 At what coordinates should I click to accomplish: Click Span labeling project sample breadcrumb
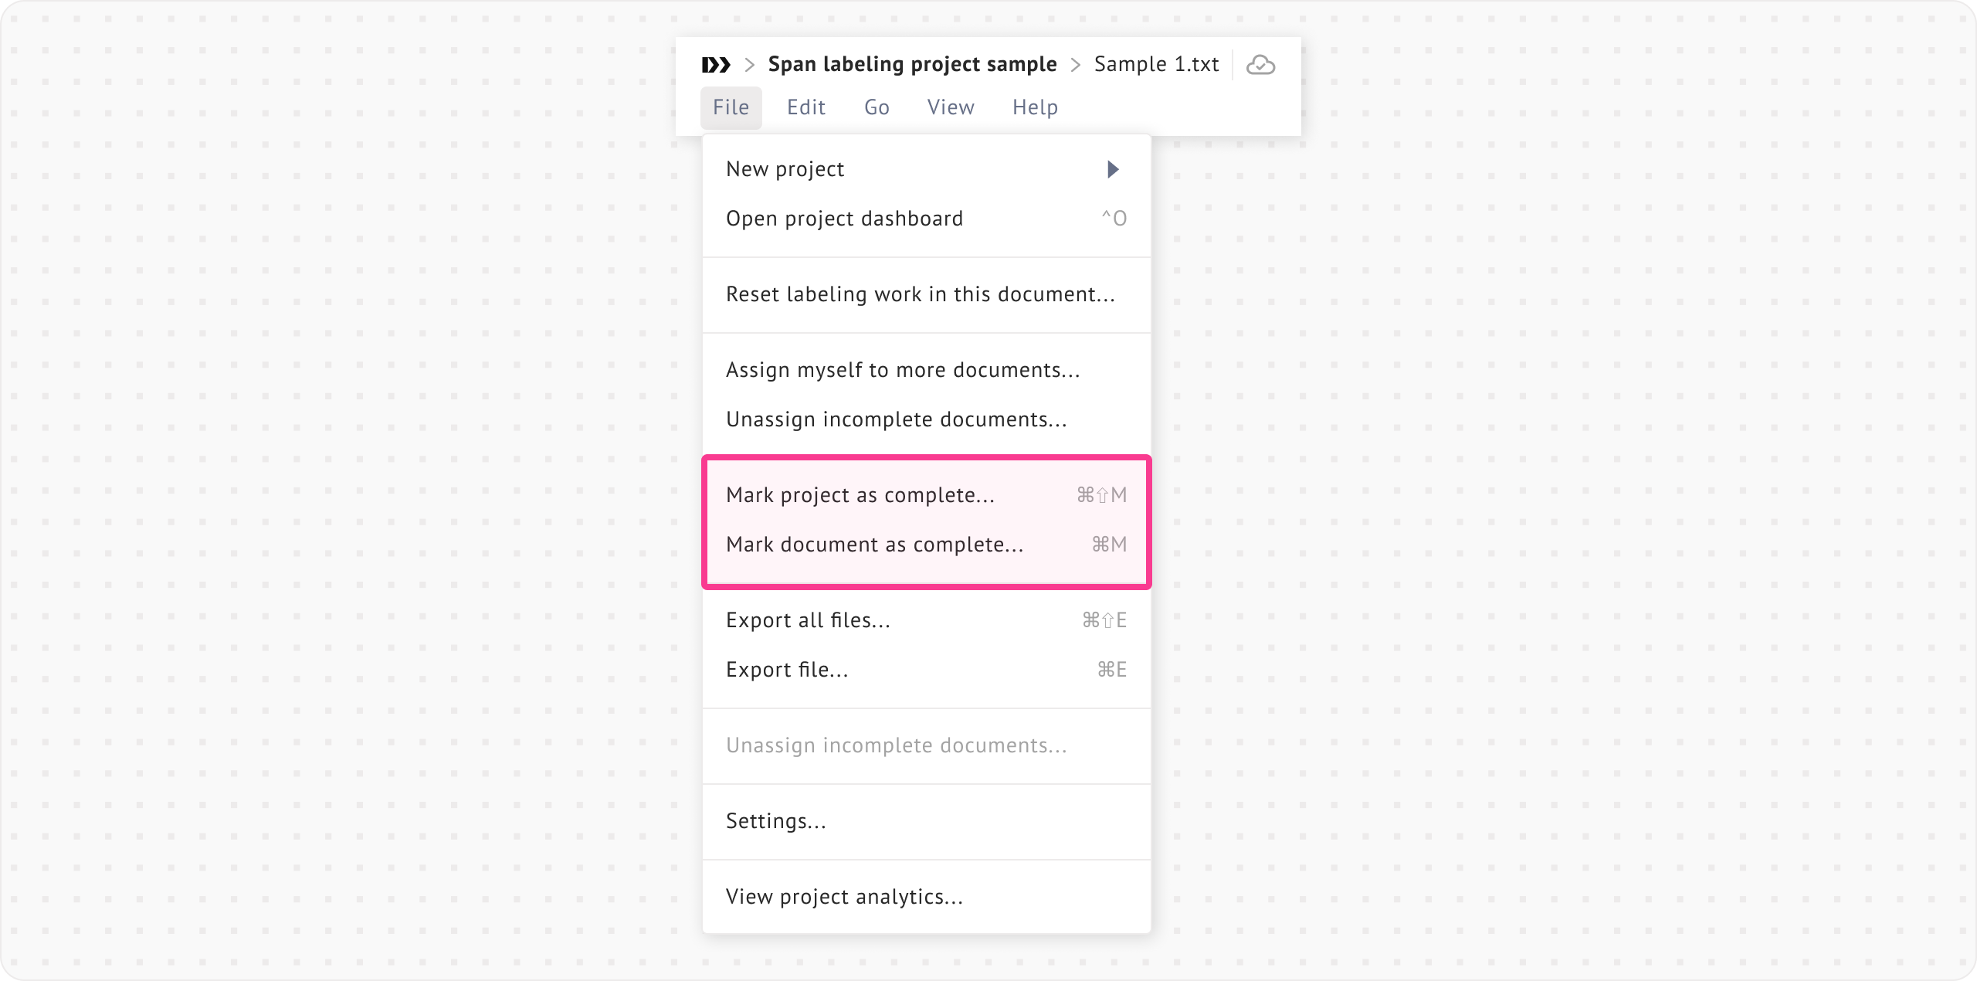point(912,64)
